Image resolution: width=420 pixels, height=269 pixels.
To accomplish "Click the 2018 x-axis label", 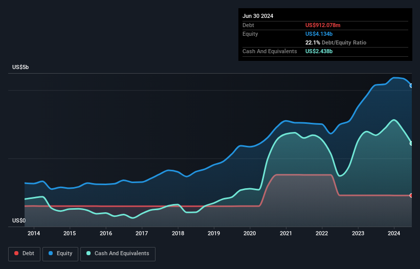I will tap(178, 233).
